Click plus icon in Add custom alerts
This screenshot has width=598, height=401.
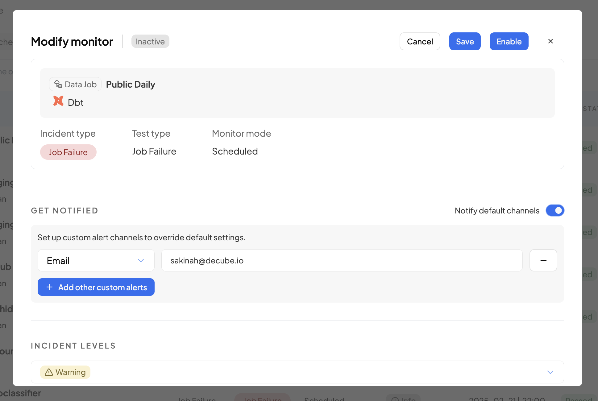(49, 287)
